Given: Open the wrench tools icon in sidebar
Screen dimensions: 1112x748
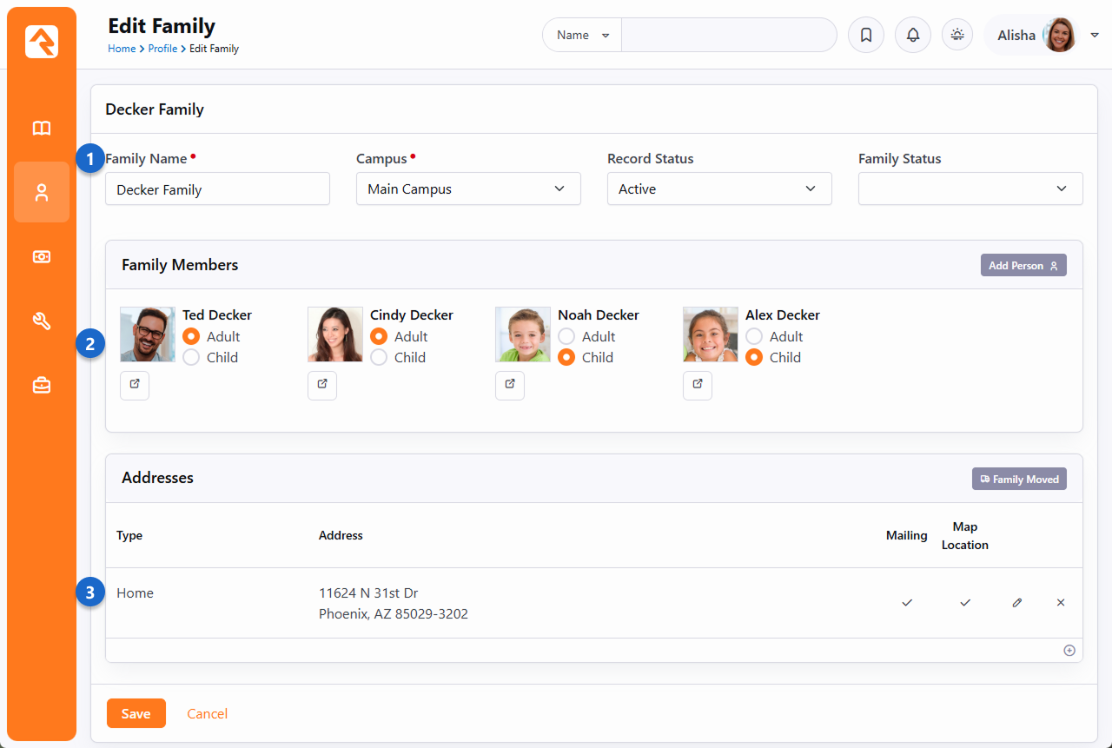Looking at the screenshot, I should coord(42,321).
